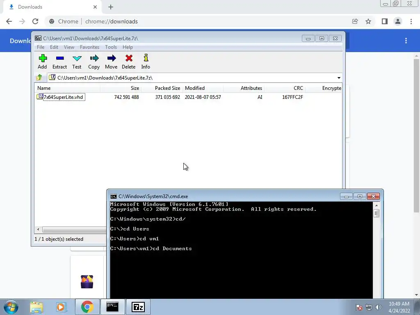Viewport: 420px width, 315px height.
Task: Open the Downloads page three-dot menu
Action: (x=406, y=41)
